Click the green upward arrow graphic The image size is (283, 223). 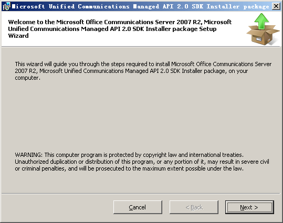pos(261,21)
